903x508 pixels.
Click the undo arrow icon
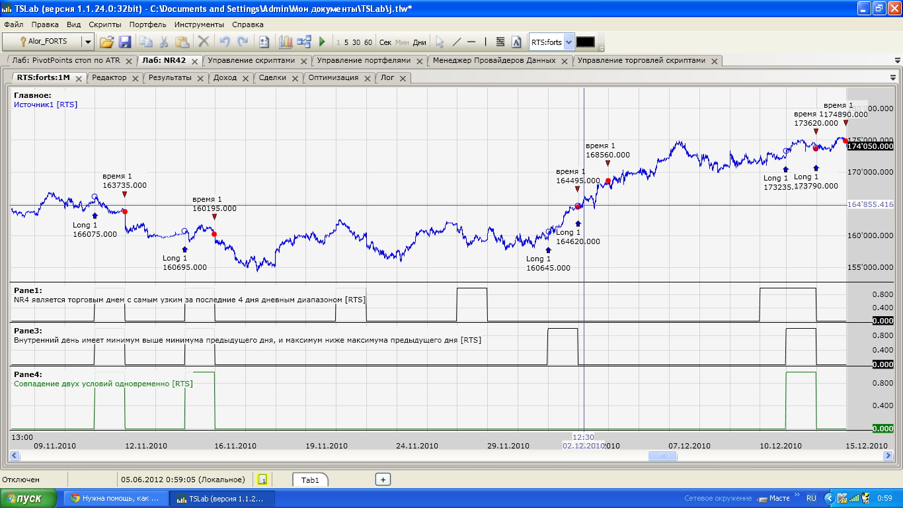(x=225, y=42)
